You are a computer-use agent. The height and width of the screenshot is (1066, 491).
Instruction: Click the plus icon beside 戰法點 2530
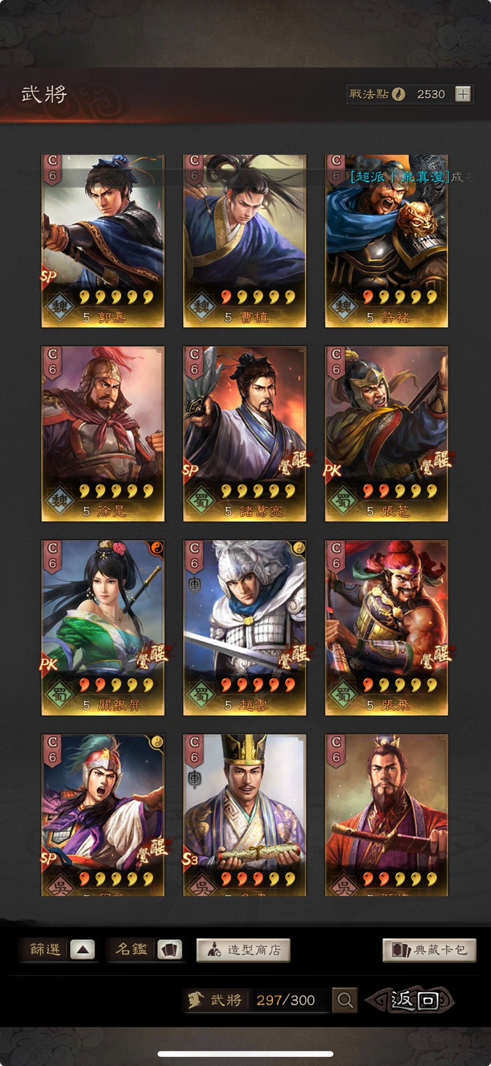[463, 94]
